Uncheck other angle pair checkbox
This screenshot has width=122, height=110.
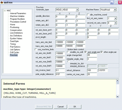[102, 52]
